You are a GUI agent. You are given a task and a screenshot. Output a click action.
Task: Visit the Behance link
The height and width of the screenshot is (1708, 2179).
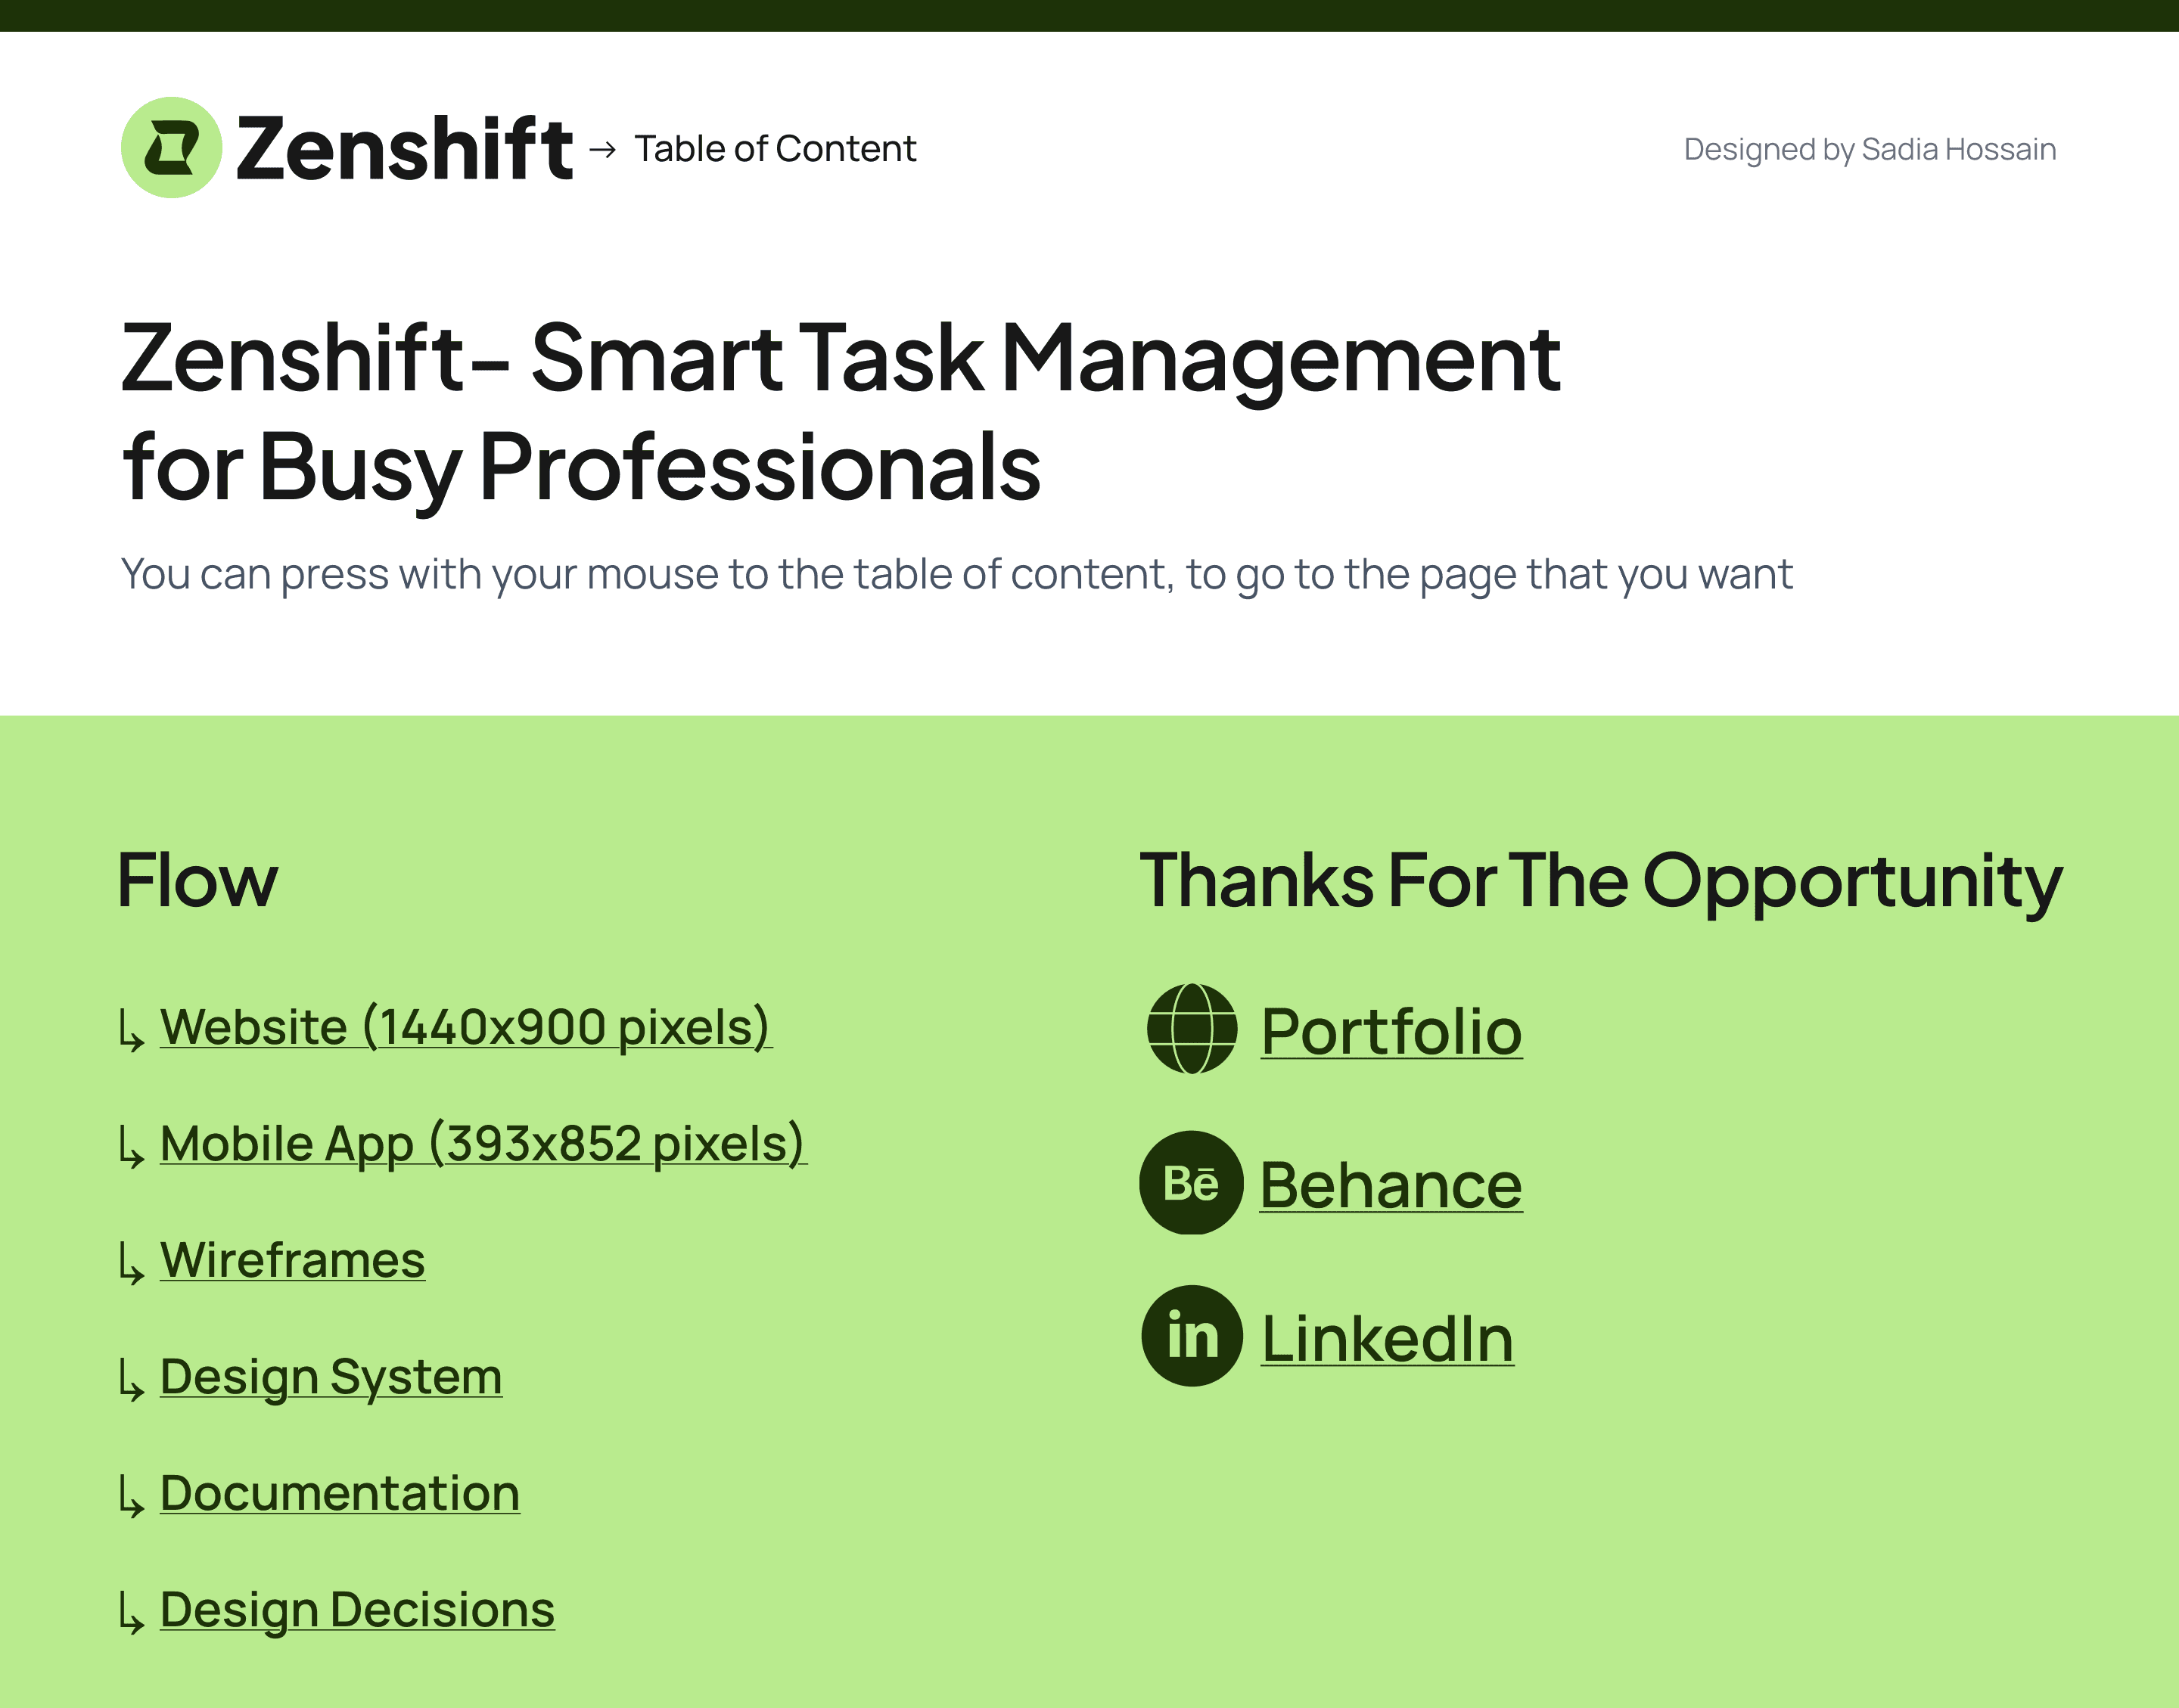coord(1391,1186)
